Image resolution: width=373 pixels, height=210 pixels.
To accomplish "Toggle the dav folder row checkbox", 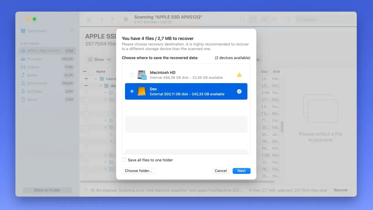I will tap(86, 86).
